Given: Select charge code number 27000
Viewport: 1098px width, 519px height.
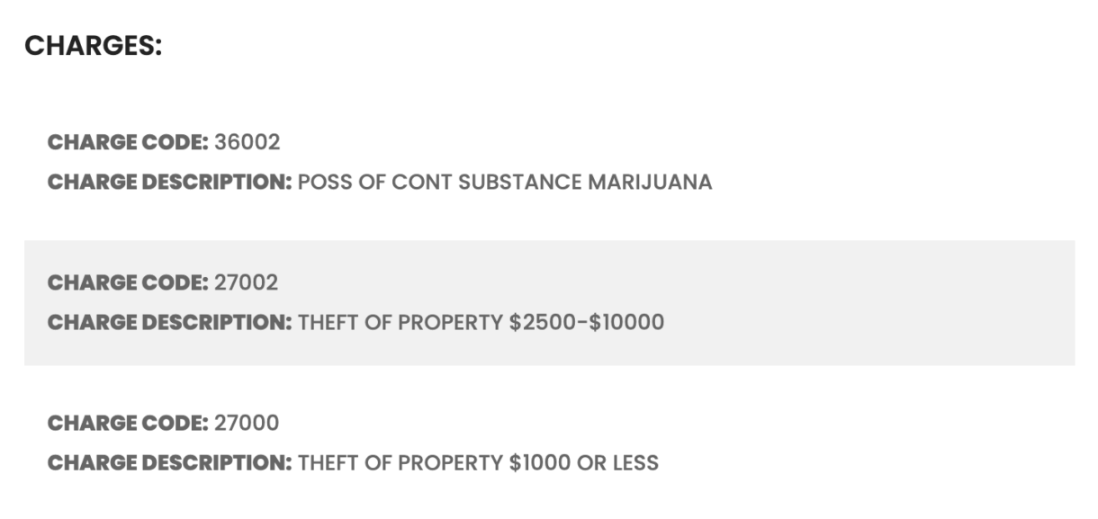Looking at the screenshot, I should click(246, 423).
